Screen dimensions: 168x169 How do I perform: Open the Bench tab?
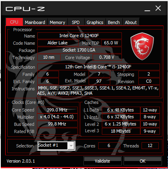pos(114,22)
